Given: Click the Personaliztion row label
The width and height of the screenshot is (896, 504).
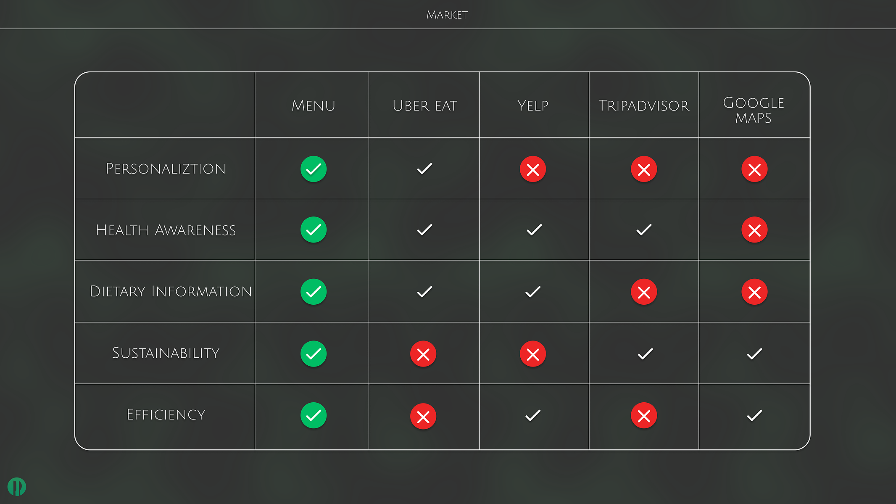Looking at the screenshot, I should point(166,169).
